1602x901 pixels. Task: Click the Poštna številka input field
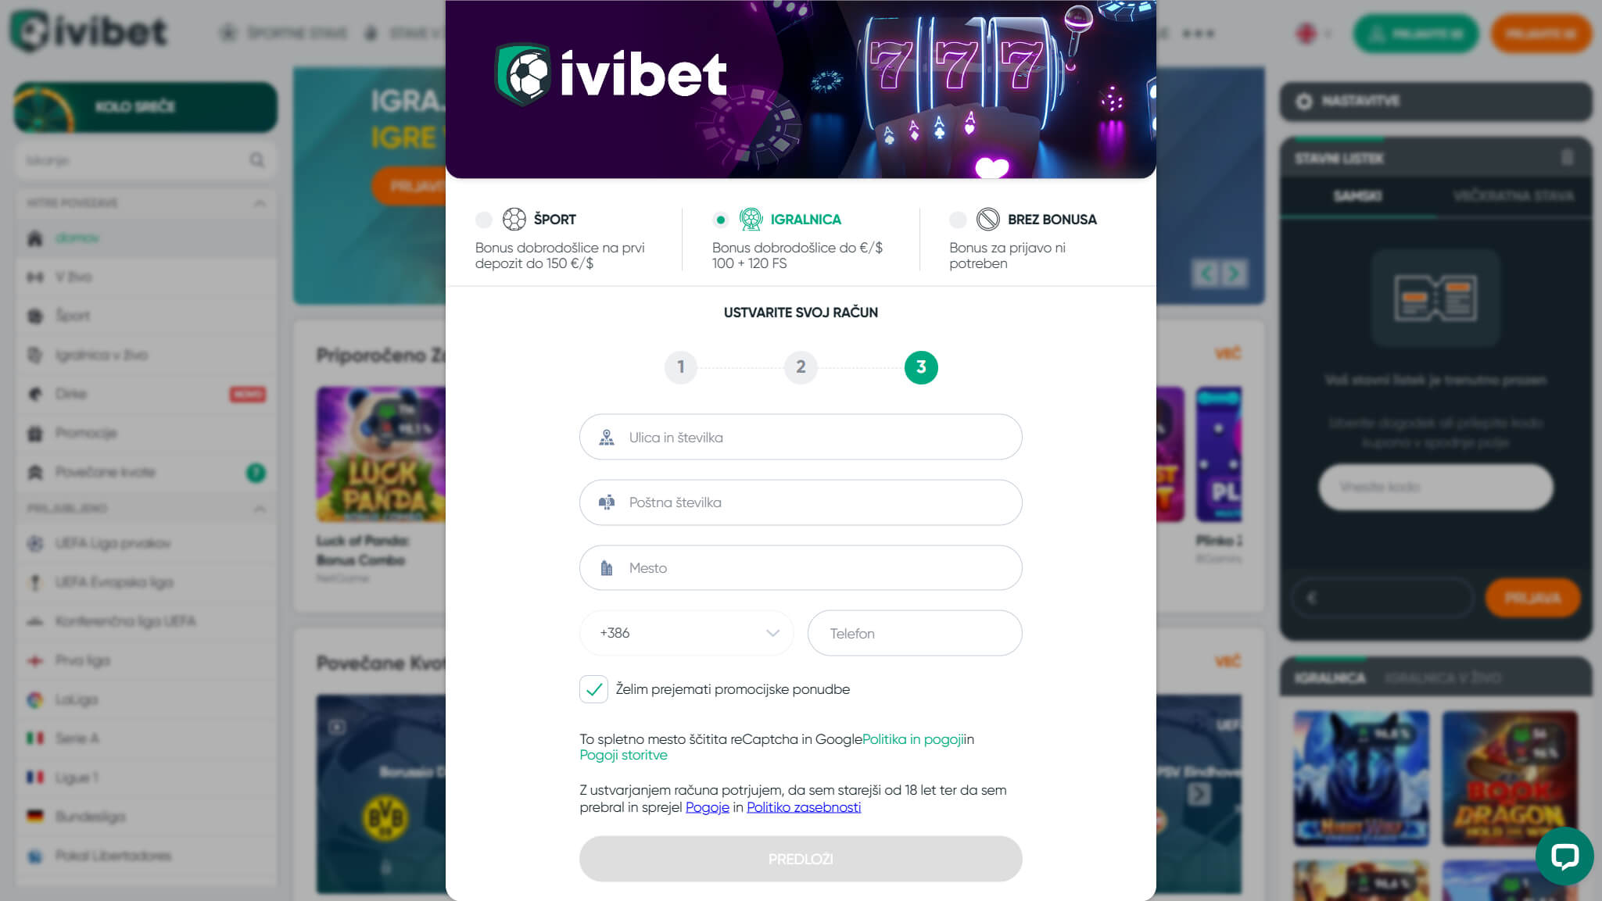click(x=801, y=502)
